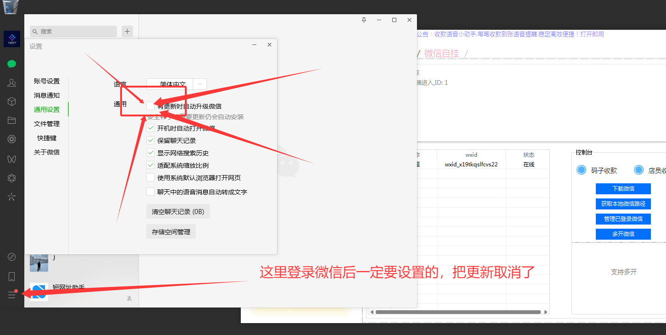Enable auto-upgrade WeChat when updates available

point(150,106)
